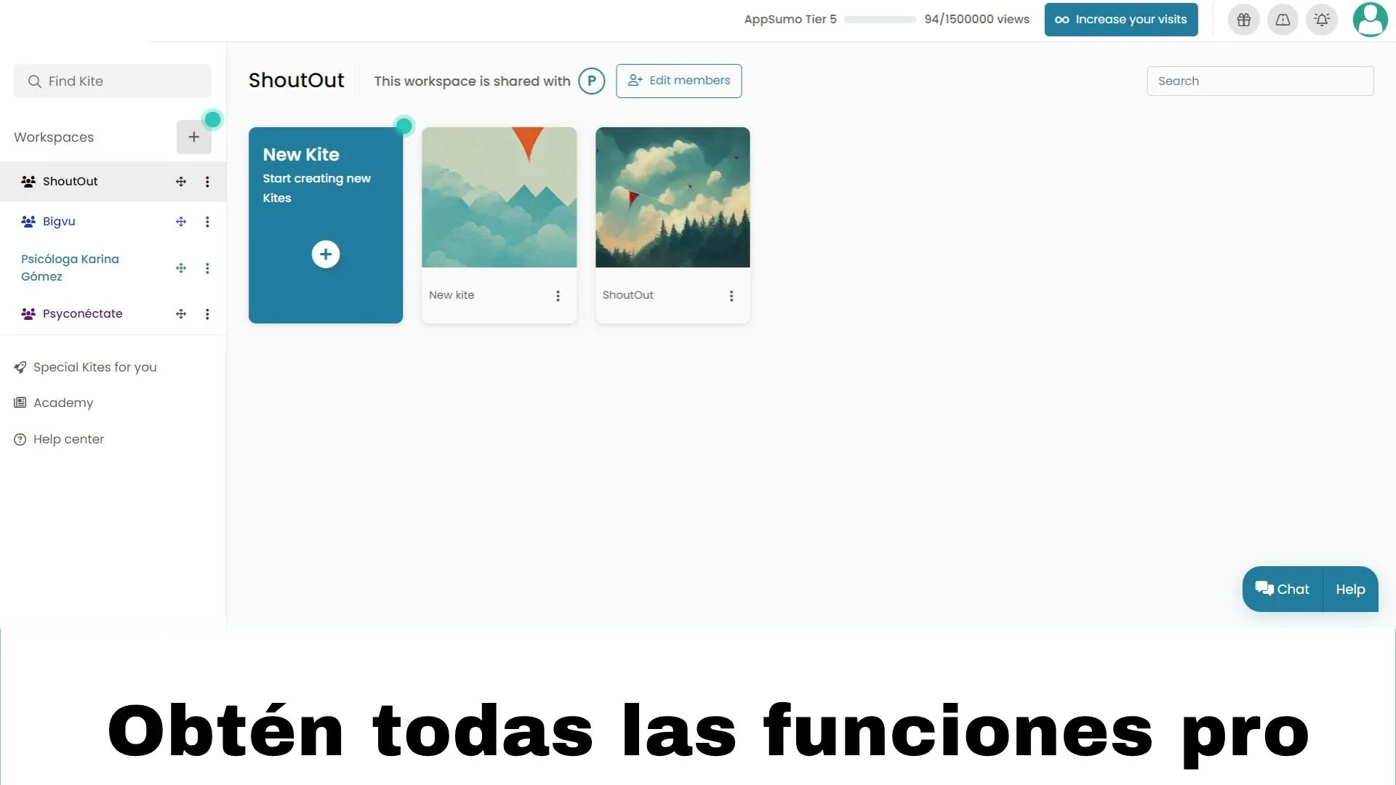Click the Help button beside Chat
1396x785 pixels.
click(x=1350, y=589)
